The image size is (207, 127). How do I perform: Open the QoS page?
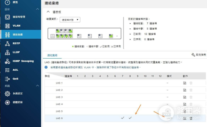click(x=12, y=79)
